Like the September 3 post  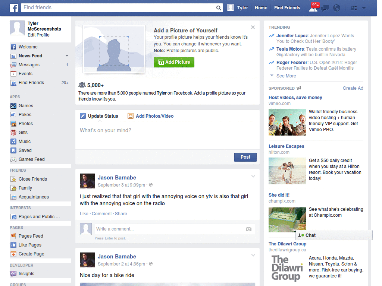tap(84, 213)
